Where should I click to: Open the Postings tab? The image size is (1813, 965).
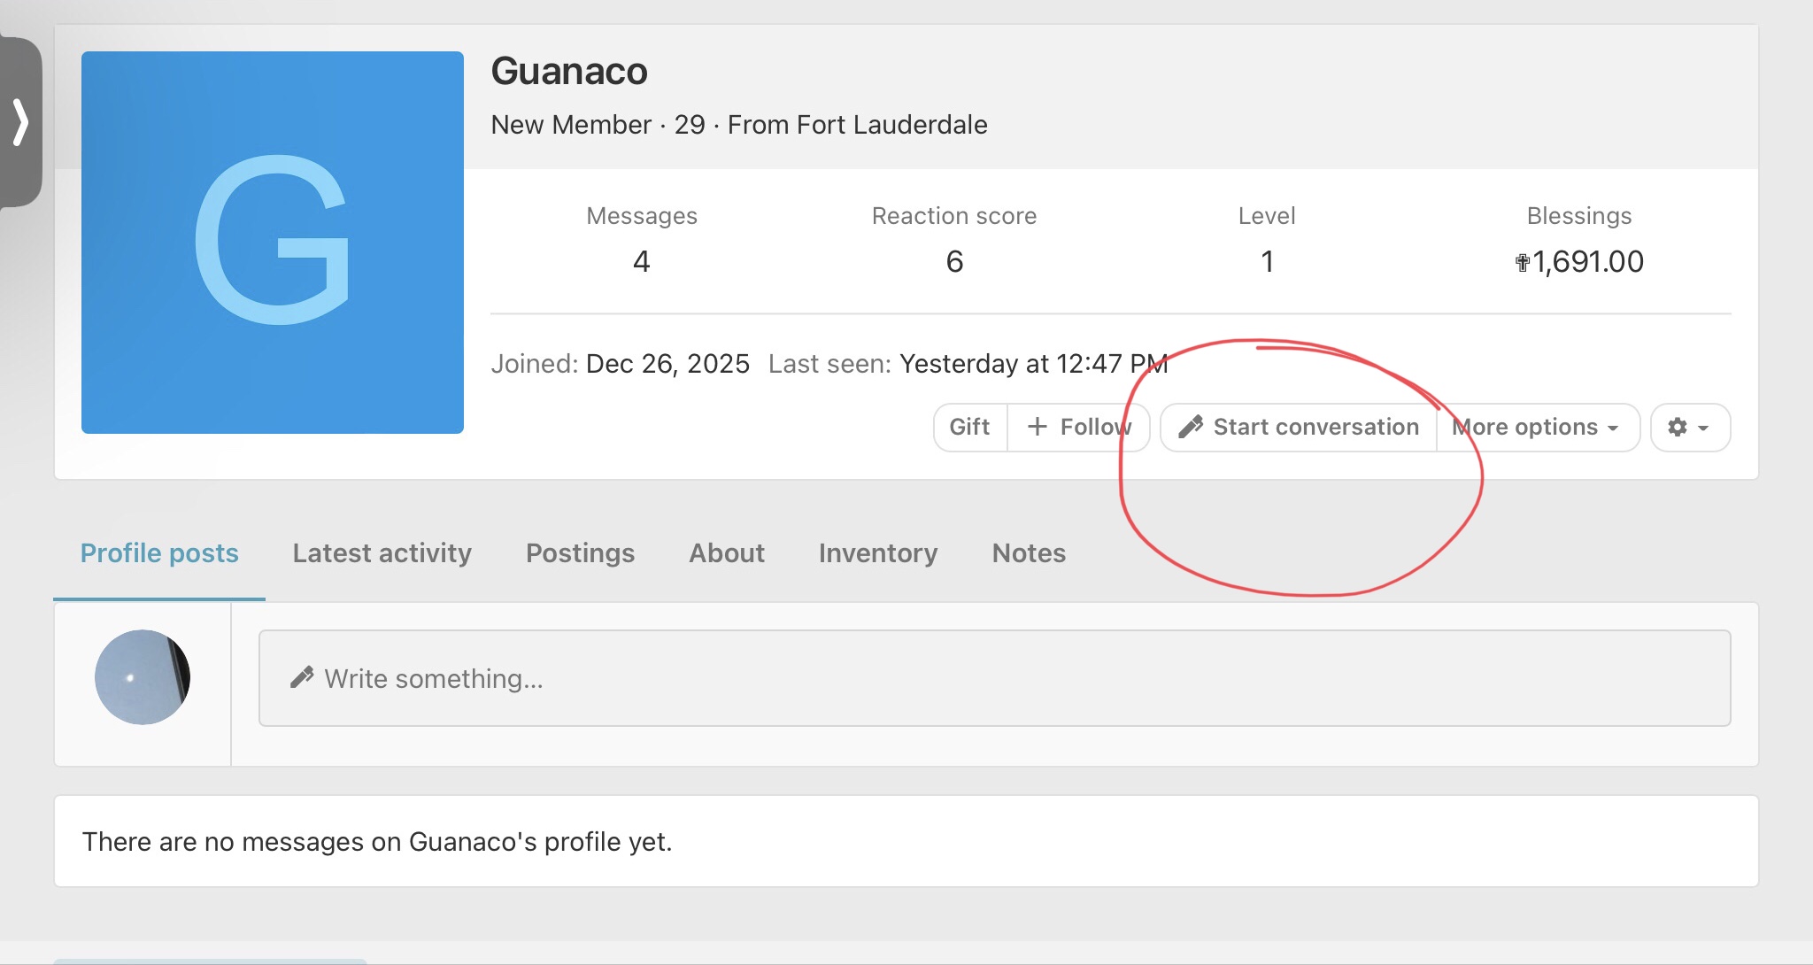580,553
